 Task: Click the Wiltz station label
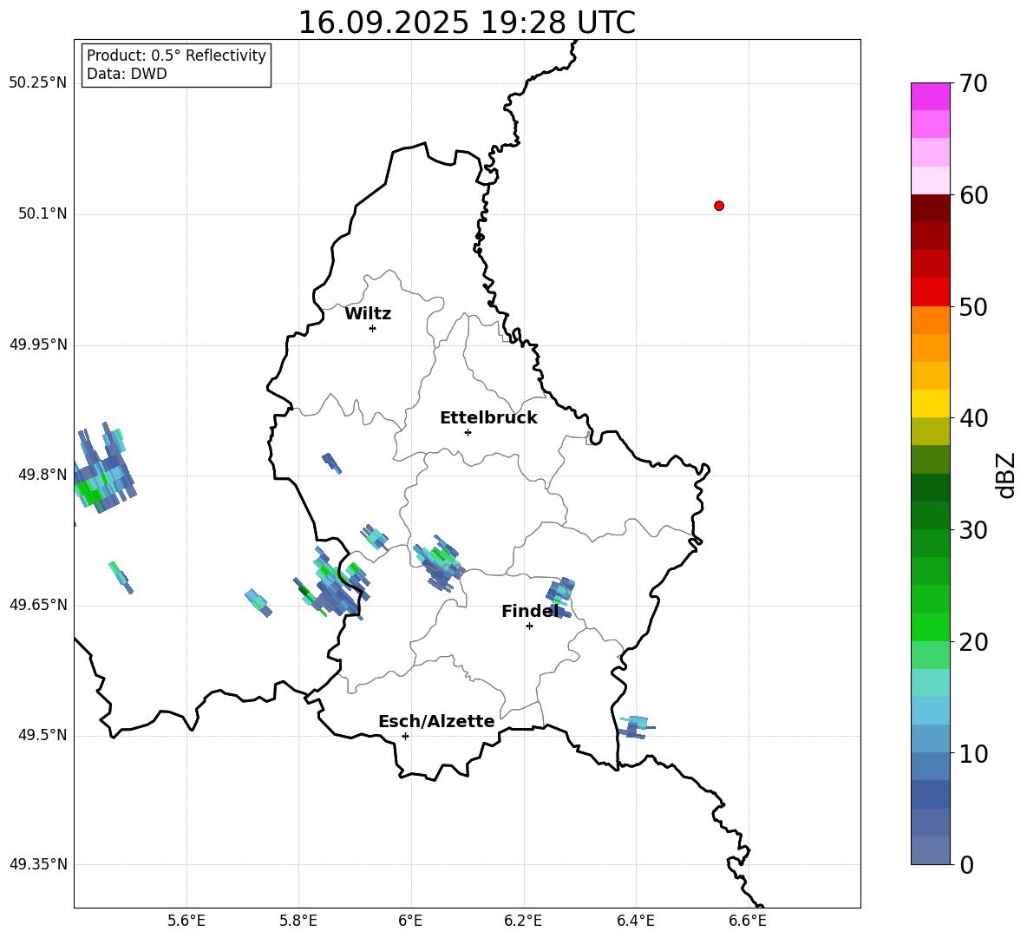tap(368, 314)
